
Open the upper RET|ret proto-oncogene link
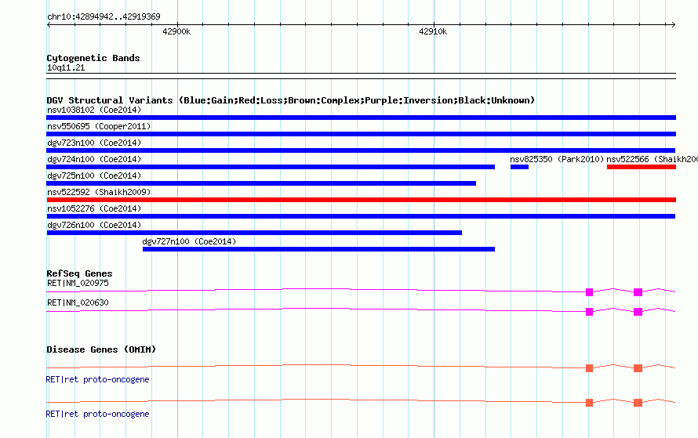click(97, 379)
